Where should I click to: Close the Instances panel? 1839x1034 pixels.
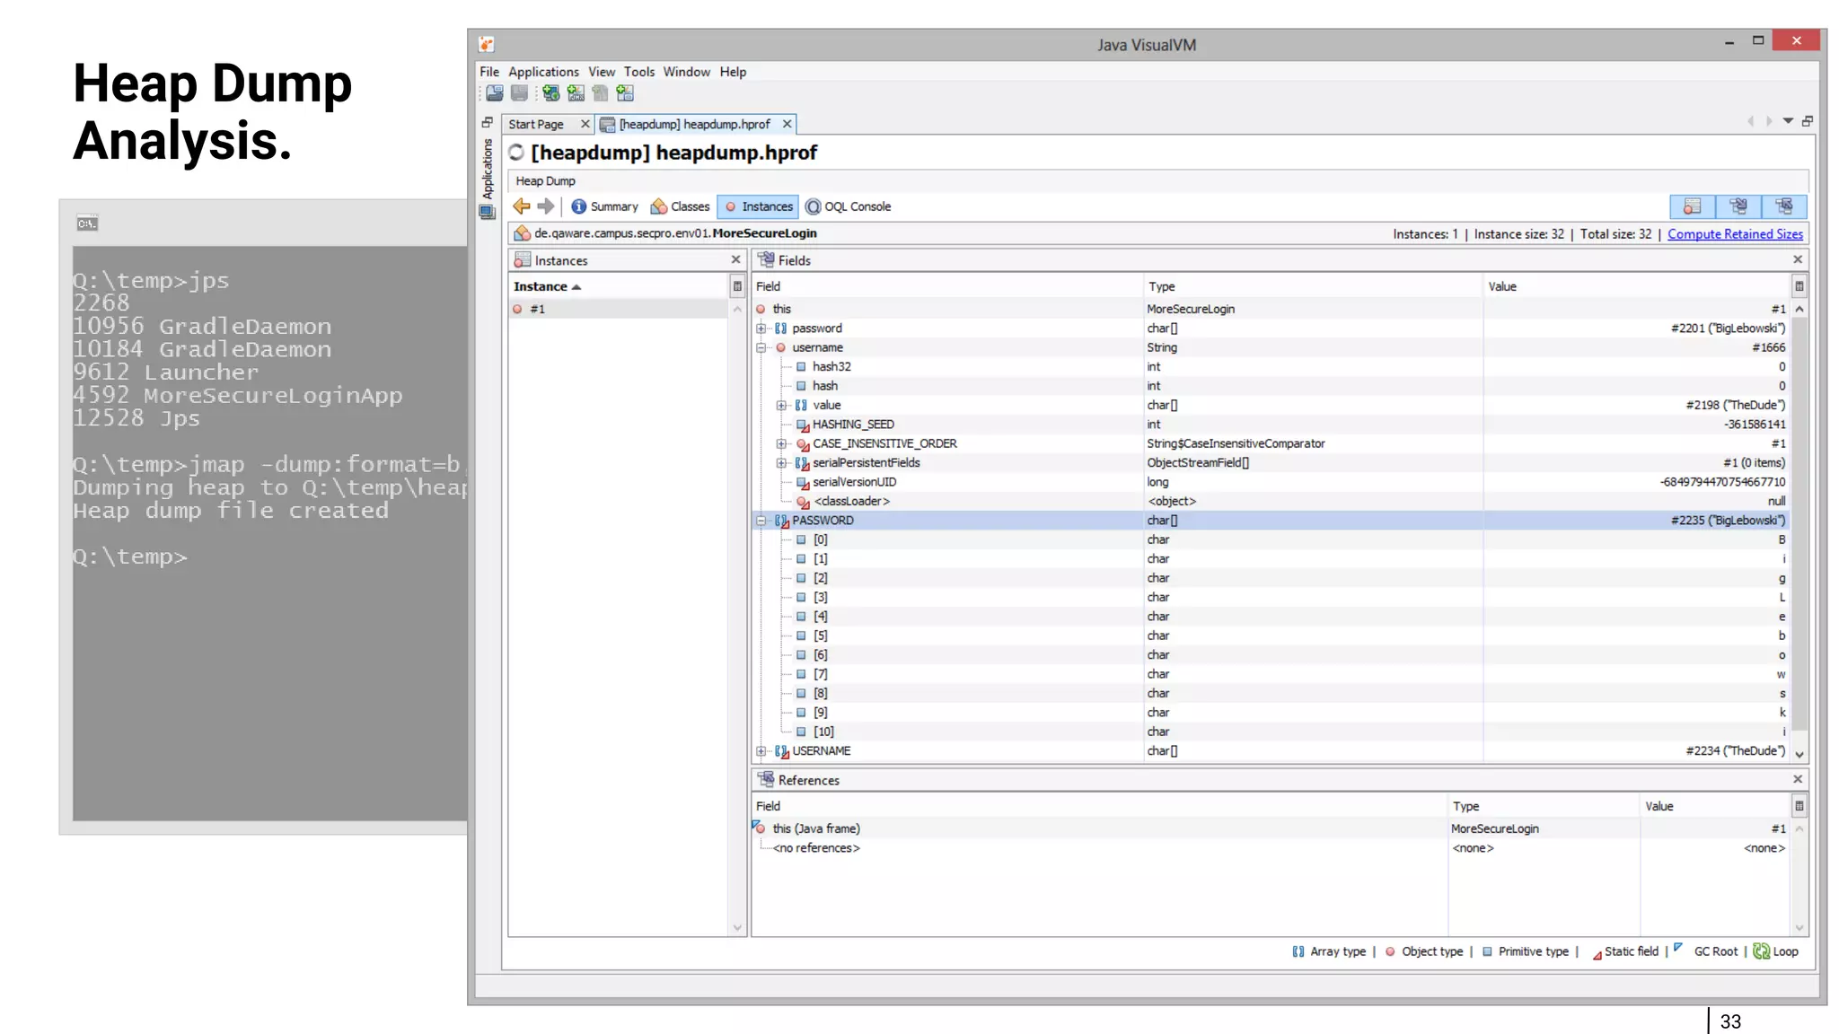coord(735,260)
